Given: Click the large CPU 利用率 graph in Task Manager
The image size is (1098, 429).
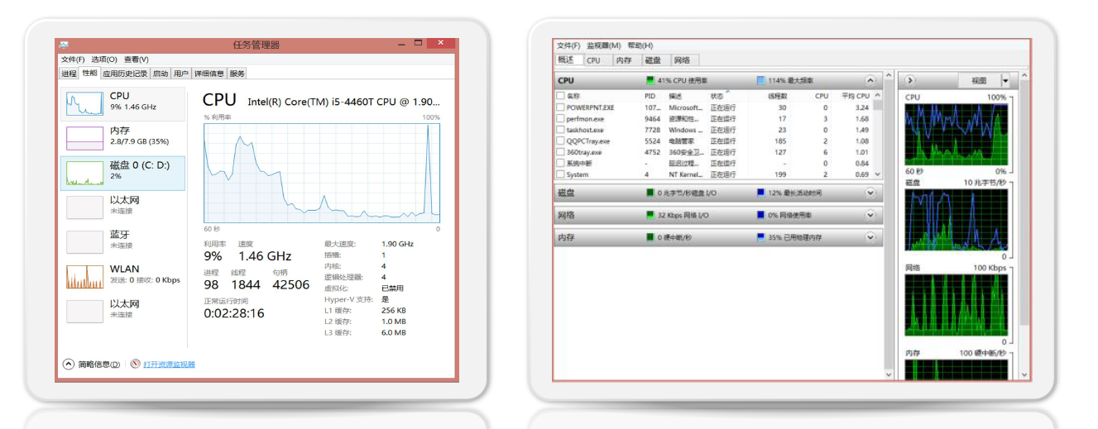Looking at the screenshot, I should pyautogui.click(x=322, y=172).
